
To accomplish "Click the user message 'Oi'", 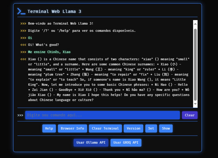I will [x=30, y=38].
